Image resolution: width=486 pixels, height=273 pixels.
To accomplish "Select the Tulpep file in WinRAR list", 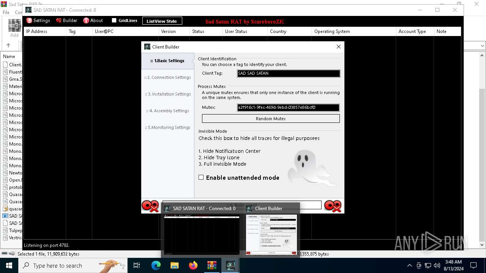I will [x=13, y=231].
